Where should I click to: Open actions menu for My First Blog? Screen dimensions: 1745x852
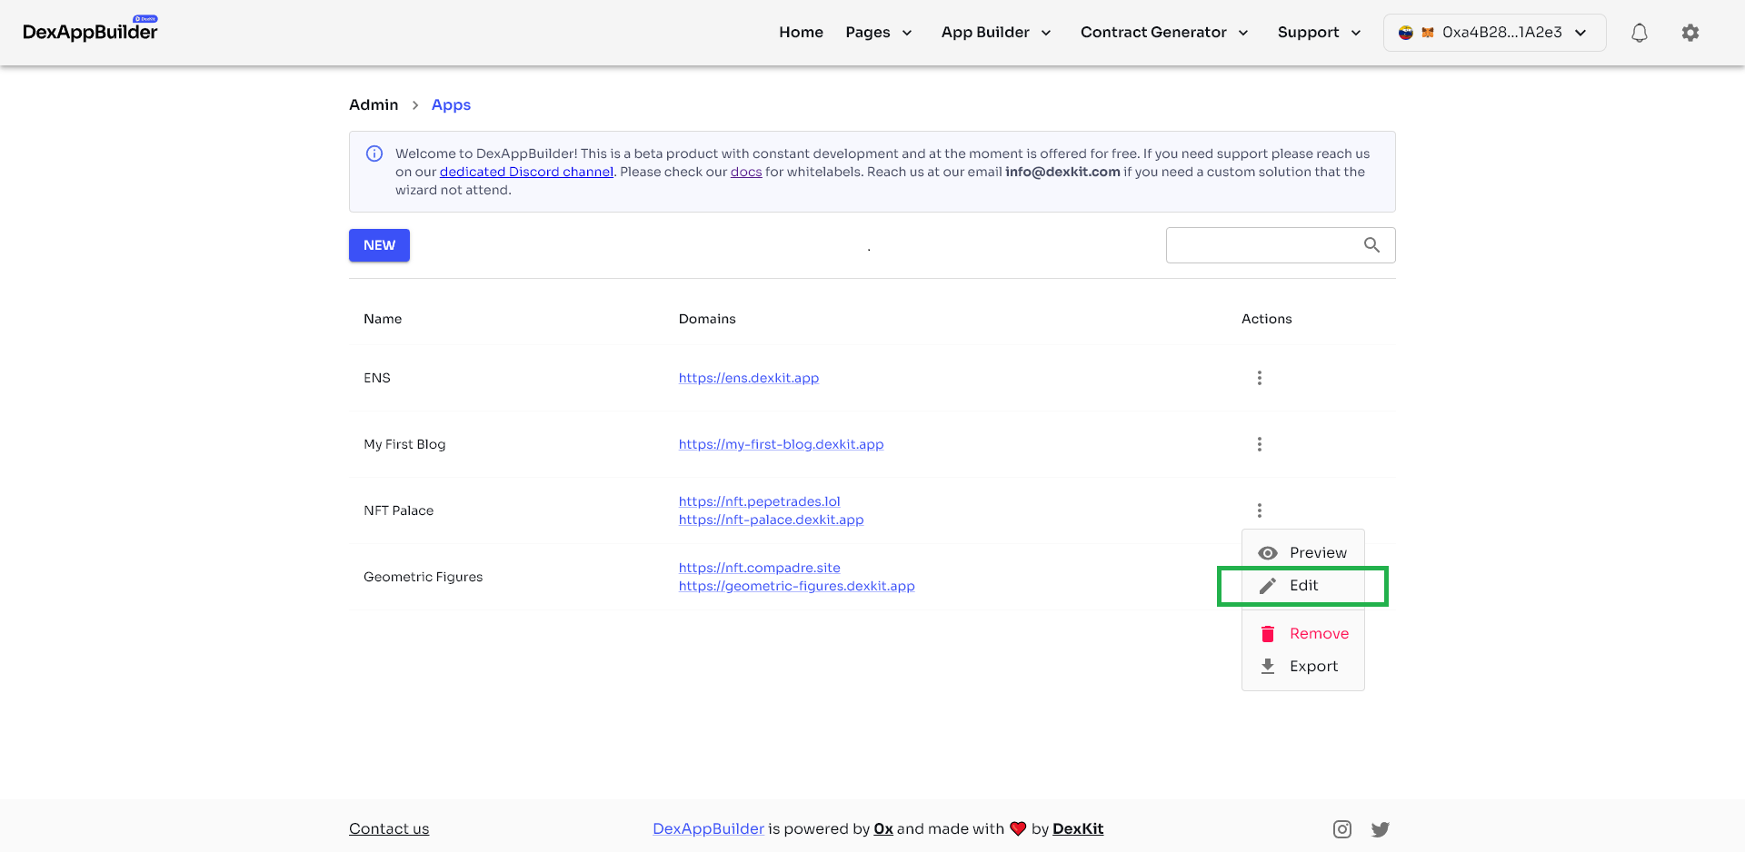pyautogui.click(x=1259, y=444)
